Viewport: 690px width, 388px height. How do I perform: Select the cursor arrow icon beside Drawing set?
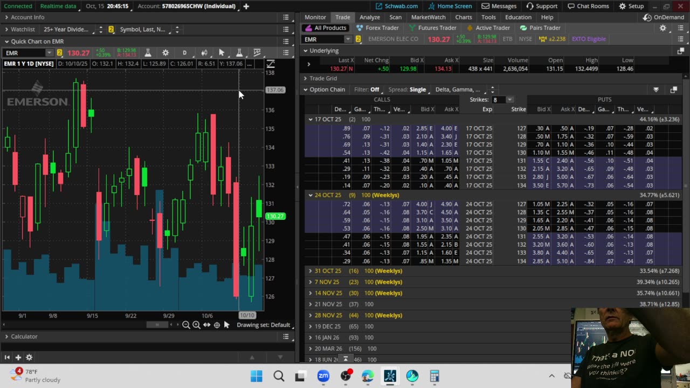(x=226, y=325)
